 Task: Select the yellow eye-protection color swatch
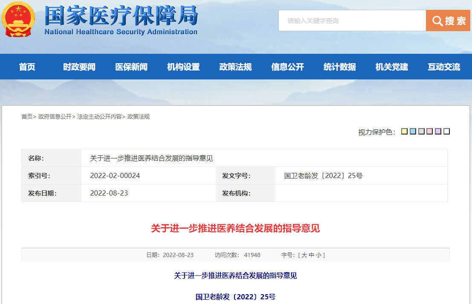(x=404, y=132)
